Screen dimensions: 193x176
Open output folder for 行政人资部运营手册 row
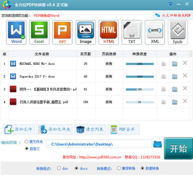(174, 102)
